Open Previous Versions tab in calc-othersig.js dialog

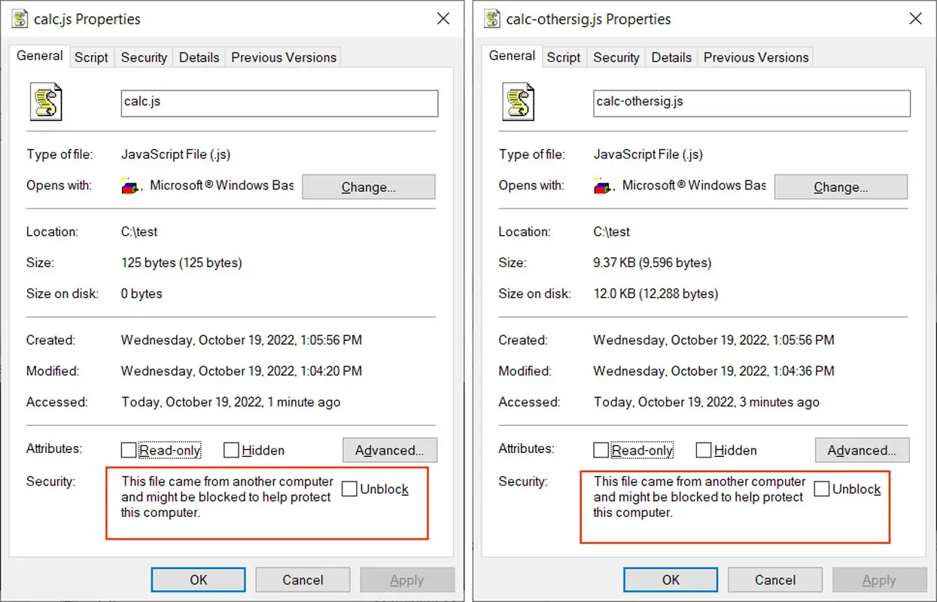point(756,57)
